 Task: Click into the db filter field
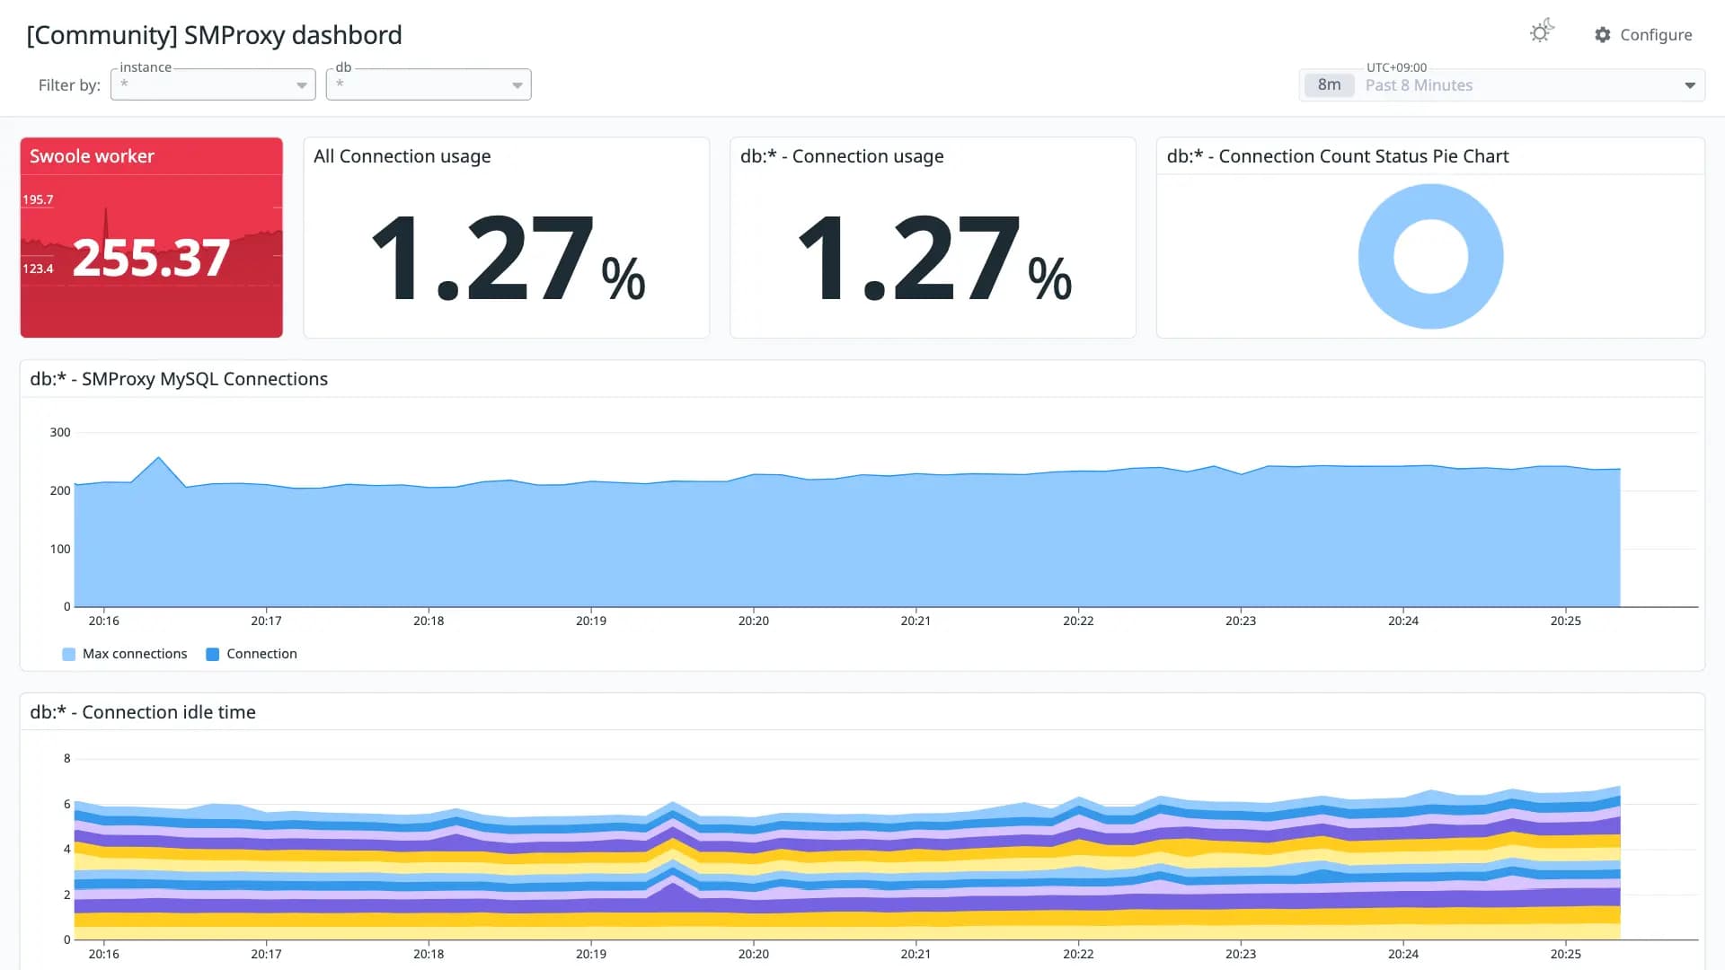pyautogui.click(x=429, y=84)
